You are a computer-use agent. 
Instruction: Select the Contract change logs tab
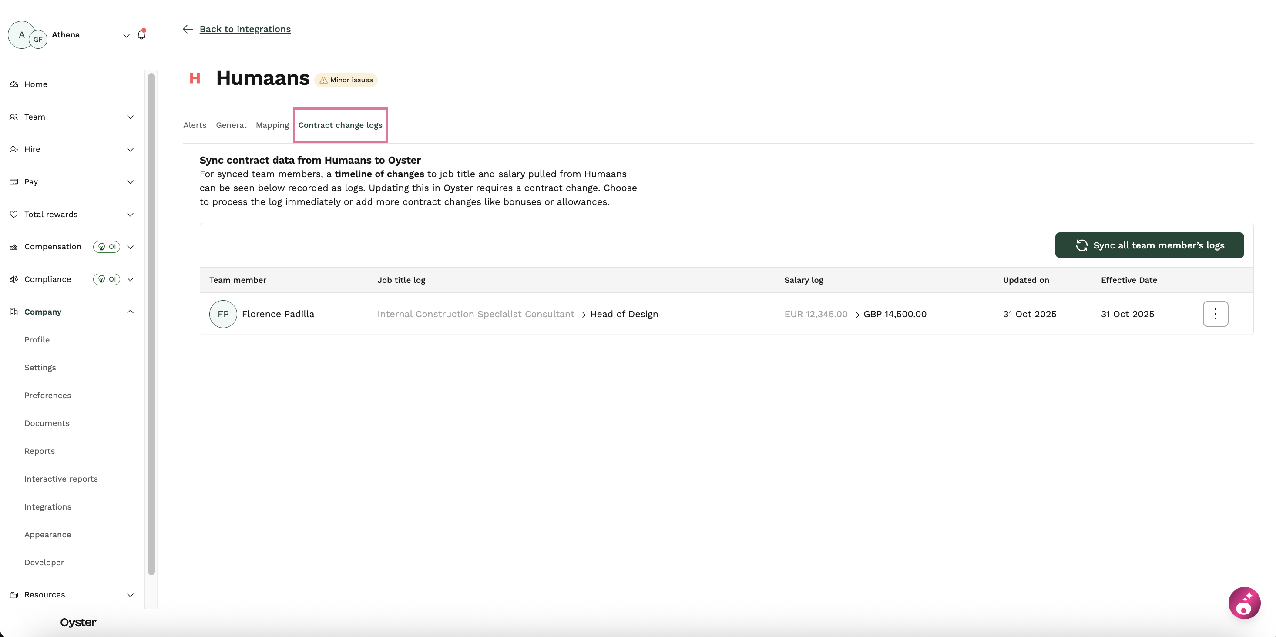340,125
